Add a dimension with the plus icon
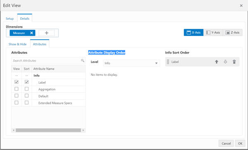248x150 pixels. (x=47, y=33)
